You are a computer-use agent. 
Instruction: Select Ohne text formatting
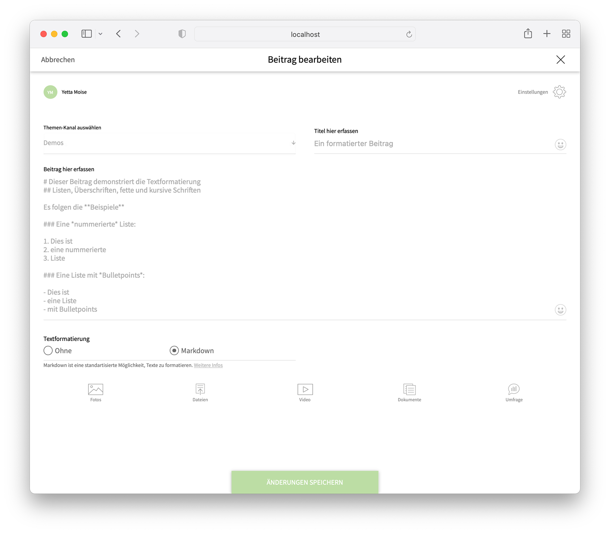(x=48, y=351)
